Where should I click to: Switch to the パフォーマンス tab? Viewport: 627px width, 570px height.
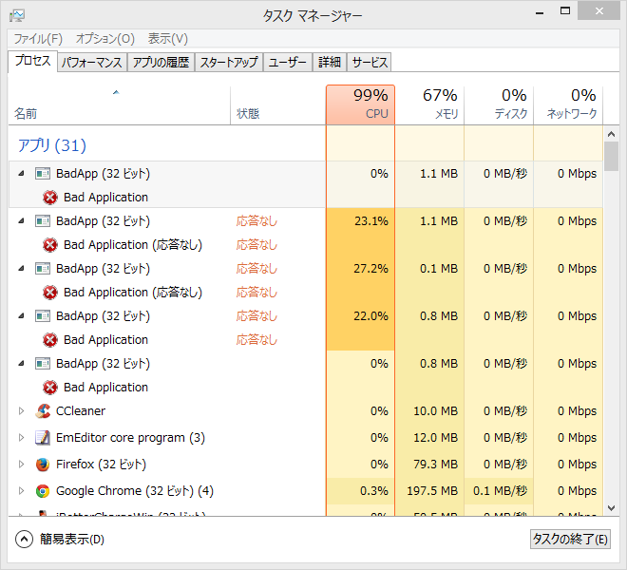92,63
